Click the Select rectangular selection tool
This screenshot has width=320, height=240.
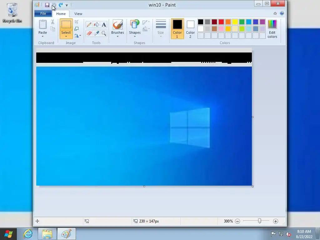pos(66,25)
